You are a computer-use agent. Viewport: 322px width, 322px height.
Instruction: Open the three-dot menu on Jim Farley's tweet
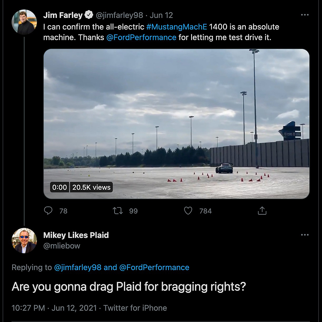click(x=305, y=15)
